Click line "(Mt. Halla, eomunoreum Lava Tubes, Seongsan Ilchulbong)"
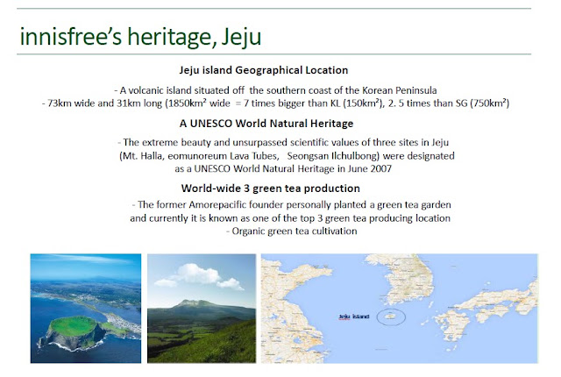Image resolution: width=561 pixels, height=377 pixels. tap(287, 156)
